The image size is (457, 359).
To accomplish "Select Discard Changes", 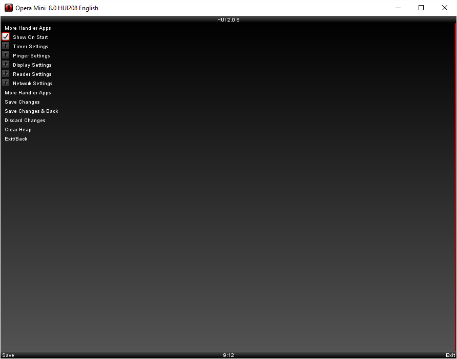I will tap(25, 120).
